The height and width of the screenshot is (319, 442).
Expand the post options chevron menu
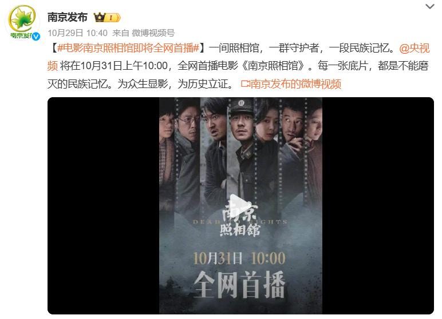429,6
